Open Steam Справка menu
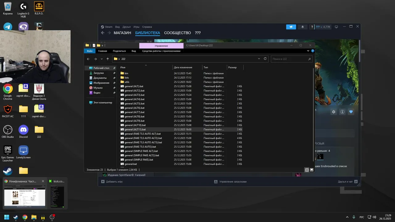 [x=147, y=27]
